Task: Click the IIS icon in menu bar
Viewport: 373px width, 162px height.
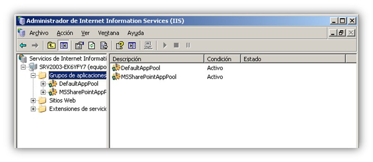Action: [x=22, y=33]
